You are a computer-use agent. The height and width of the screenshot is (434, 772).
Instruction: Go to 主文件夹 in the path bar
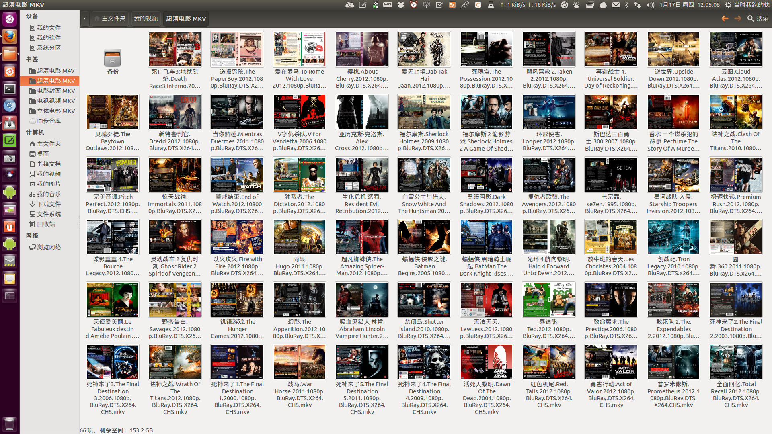(110, 18)
